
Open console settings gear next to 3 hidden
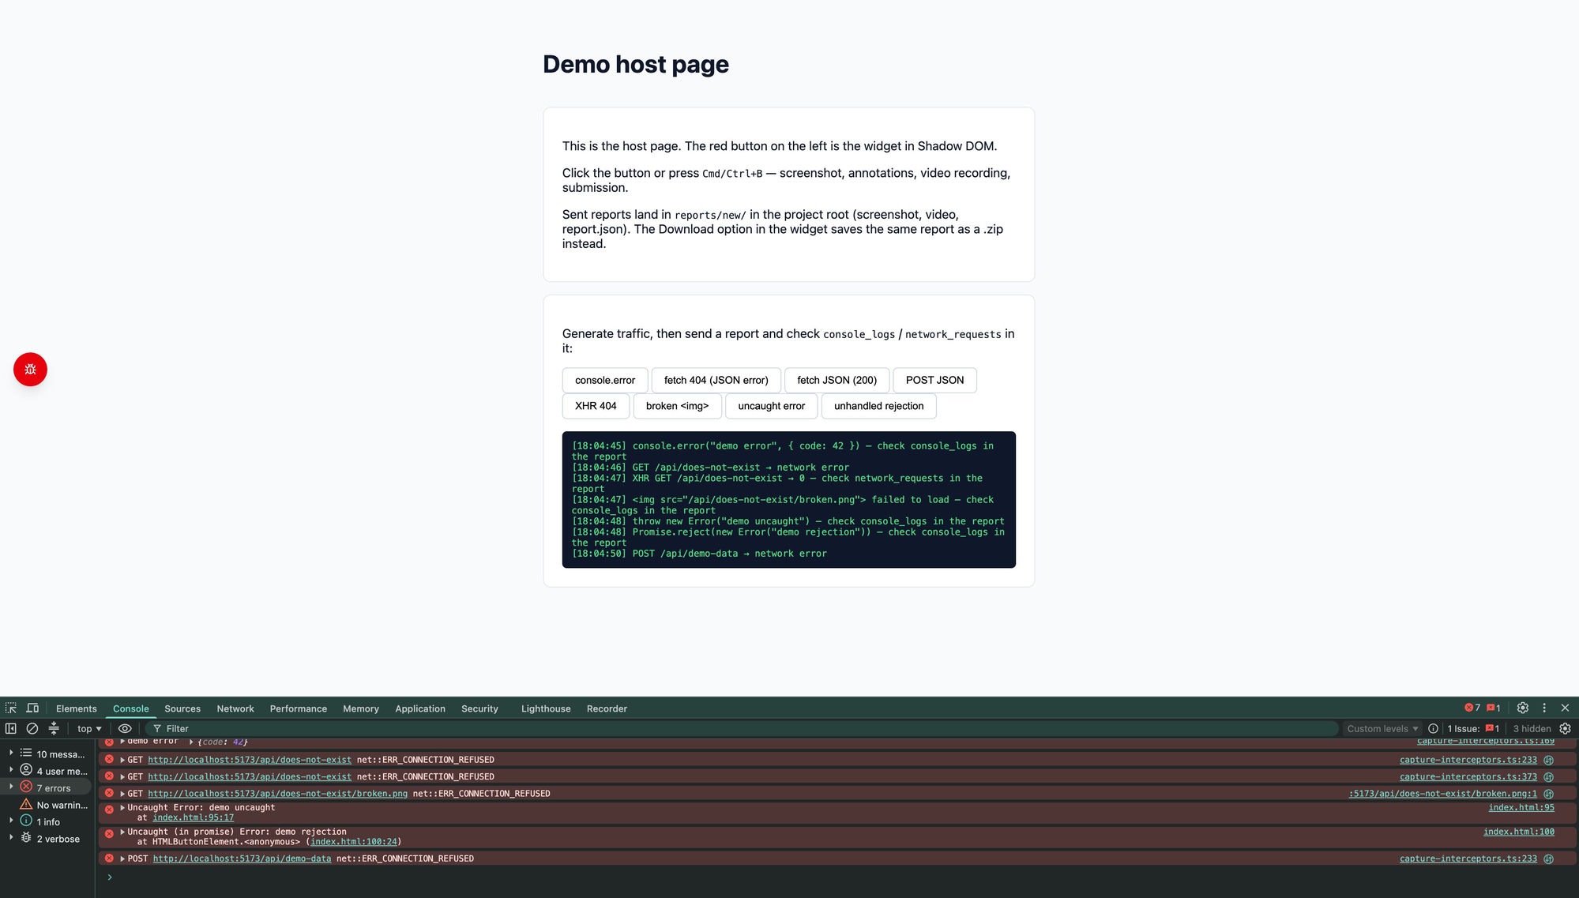tap(1565, 728)
